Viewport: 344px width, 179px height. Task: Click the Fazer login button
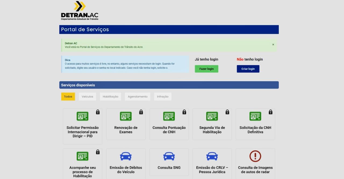206,69
